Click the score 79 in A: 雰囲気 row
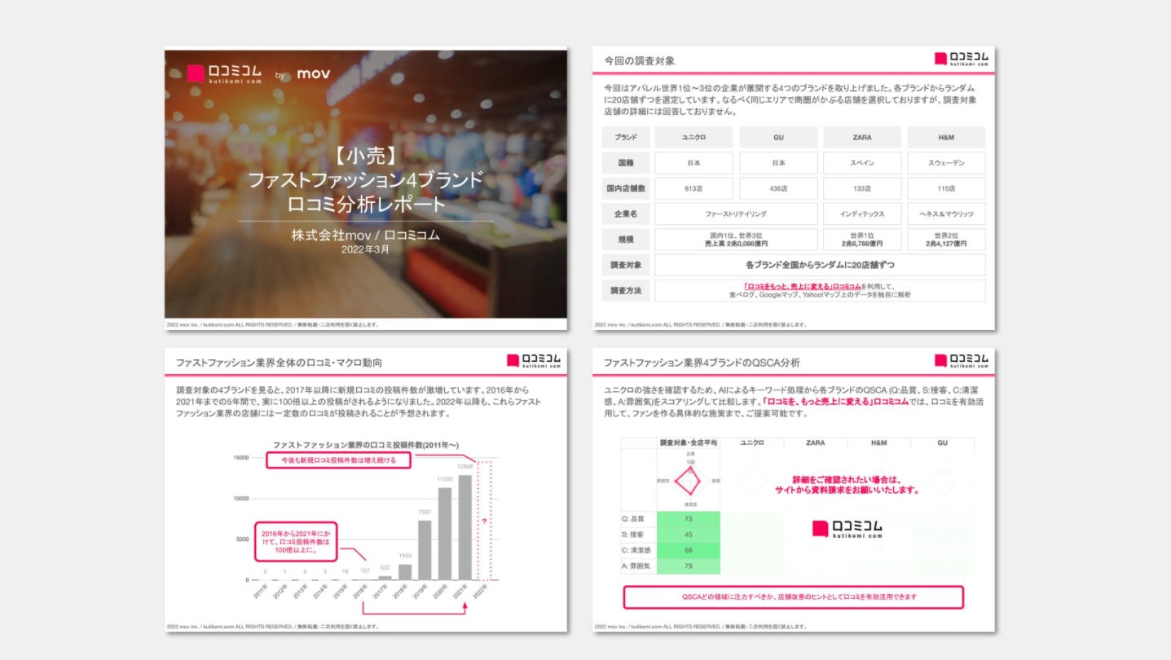 [x=689, y=565]
